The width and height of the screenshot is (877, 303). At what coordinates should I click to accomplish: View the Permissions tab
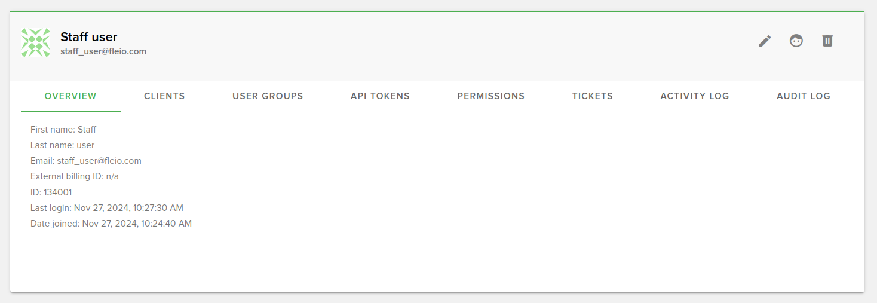pyautogui.click(x=490, y=96)
